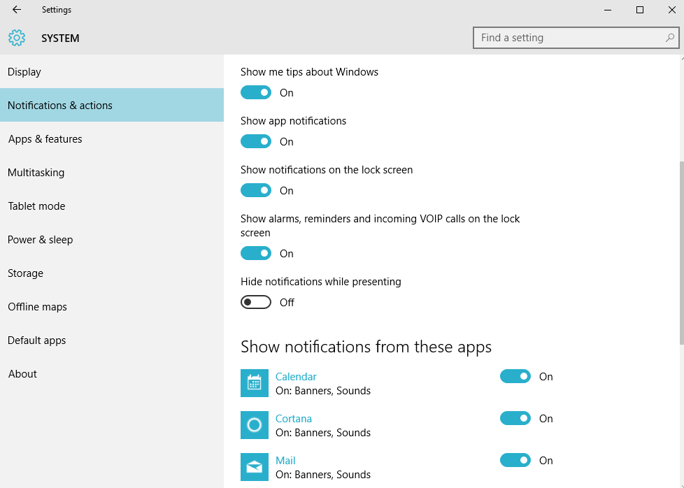Click the SYSTEM header title
The image size is (684, 488).
click(x=60, y=38)
